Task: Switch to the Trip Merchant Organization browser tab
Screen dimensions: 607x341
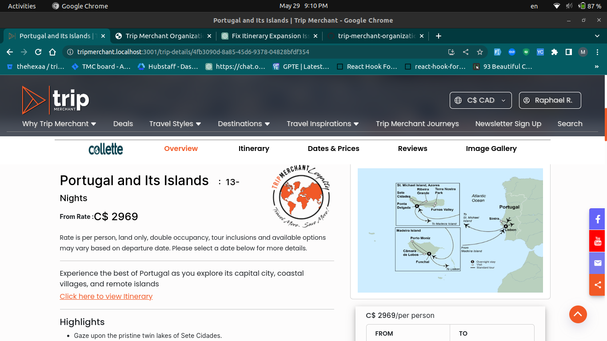Action: (163, 36)
